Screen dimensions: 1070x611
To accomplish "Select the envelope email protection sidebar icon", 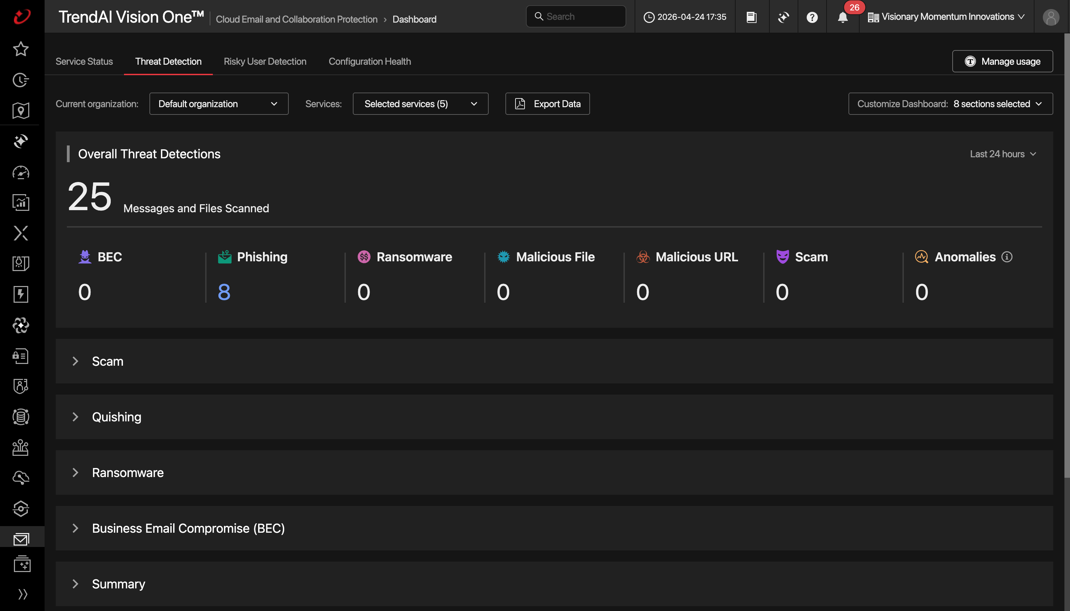I will pyautogui.click(x=21, y=539).
